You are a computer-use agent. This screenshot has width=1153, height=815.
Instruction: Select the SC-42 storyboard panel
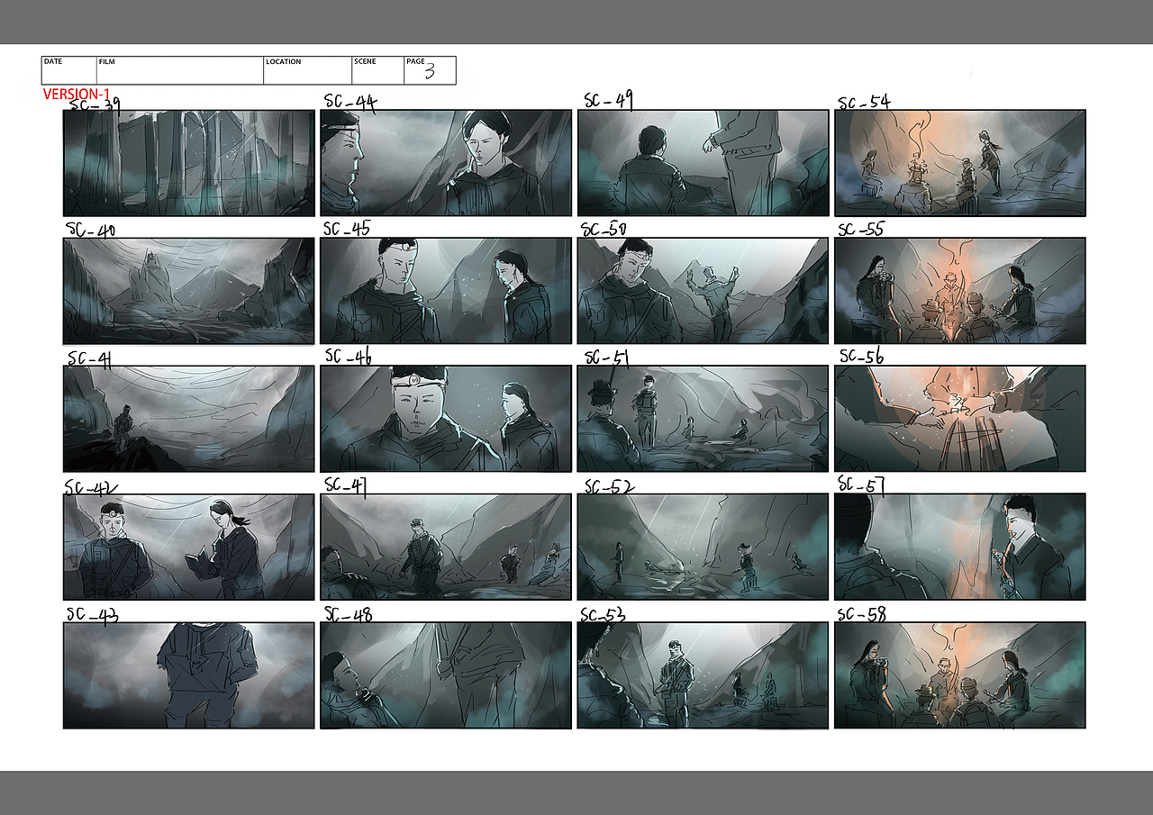(x=188, y=547)
